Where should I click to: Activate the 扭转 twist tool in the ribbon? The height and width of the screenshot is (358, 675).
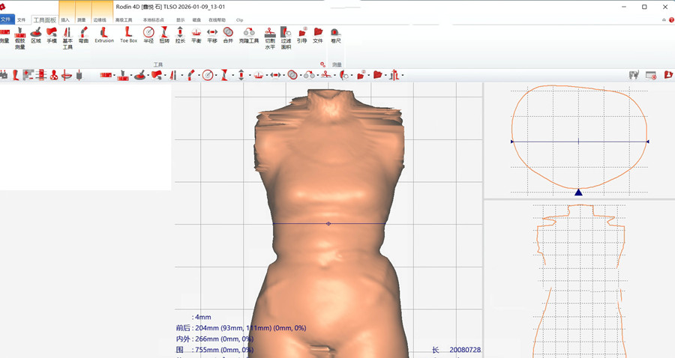point(164,35)
